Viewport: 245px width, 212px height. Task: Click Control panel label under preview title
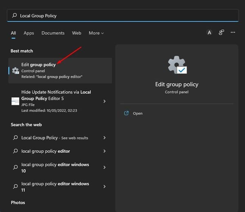[177, 92]
